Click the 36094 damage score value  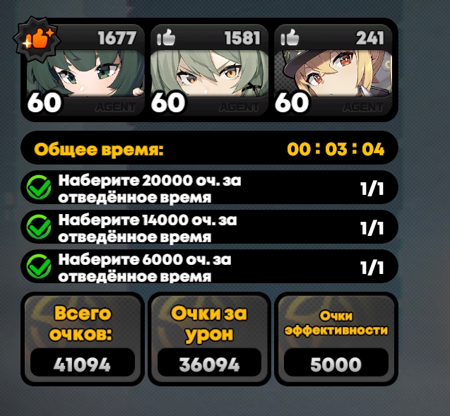point(209,364)
